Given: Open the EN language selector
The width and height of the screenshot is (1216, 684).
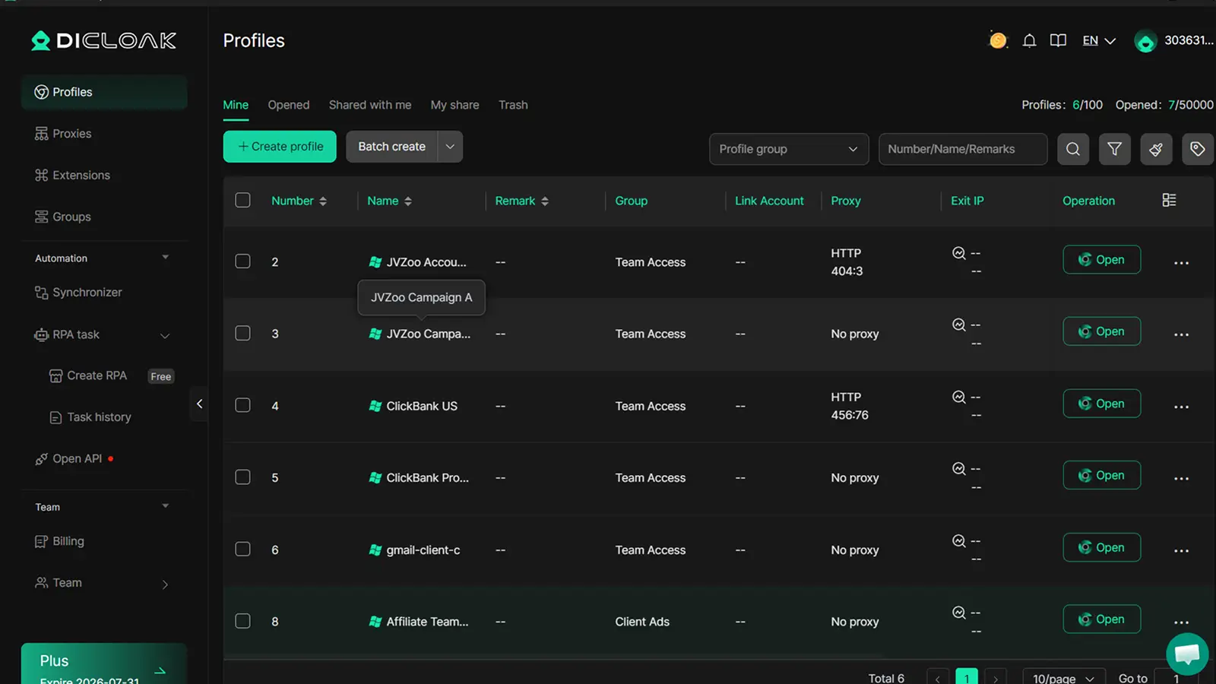Looking at the screenshot, I should pyautogui.click(x=1099, y=41).
